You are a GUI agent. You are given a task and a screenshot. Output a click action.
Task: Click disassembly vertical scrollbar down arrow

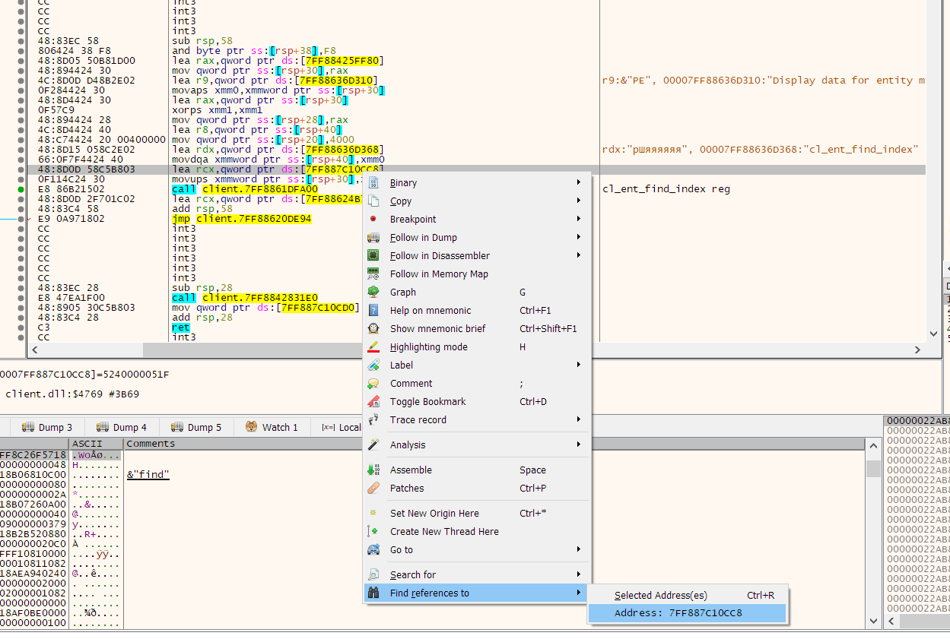(x=935, y=334)
